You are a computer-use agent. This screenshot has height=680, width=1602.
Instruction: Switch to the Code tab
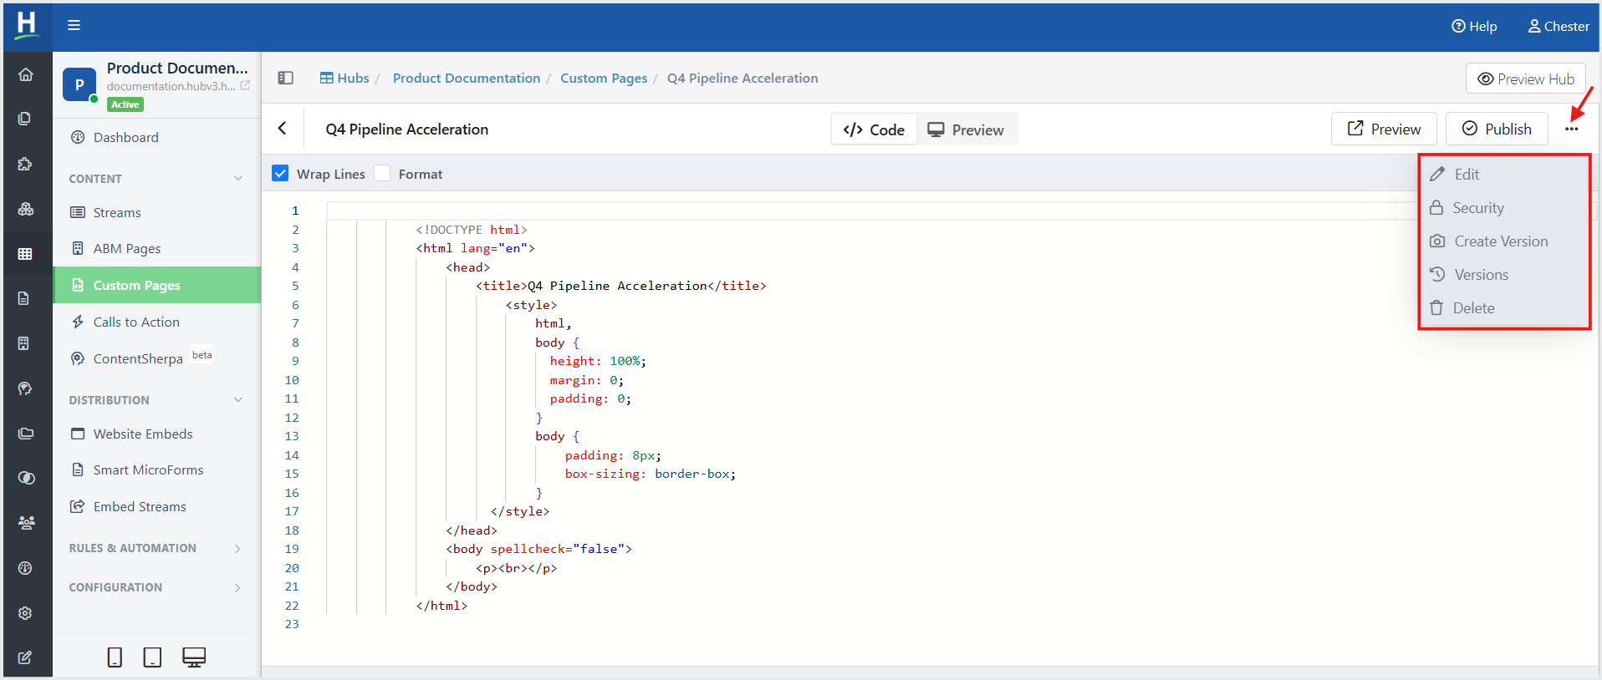point(874,129)
